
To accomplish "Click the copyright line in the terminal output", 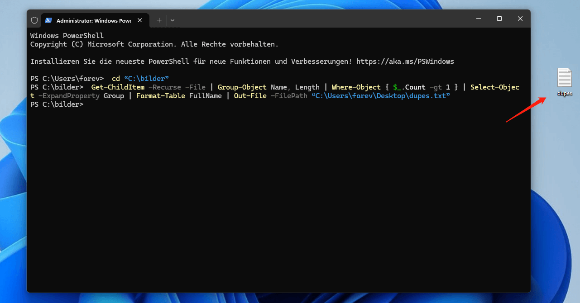I will tap(154, 44).
